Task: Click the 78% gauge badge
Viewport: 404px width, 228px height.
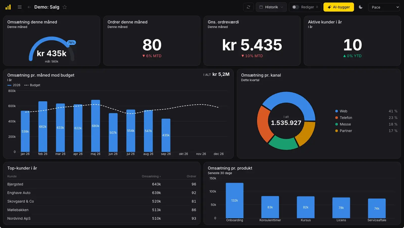Action: click(71, 43)
